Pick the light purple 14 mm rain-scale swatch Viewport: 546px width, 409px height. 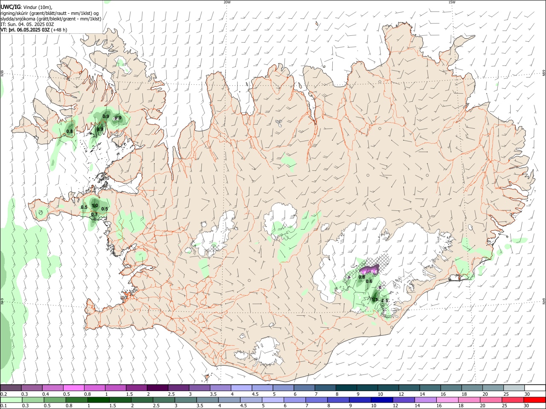pyautogui.click(x=425, y=400)
